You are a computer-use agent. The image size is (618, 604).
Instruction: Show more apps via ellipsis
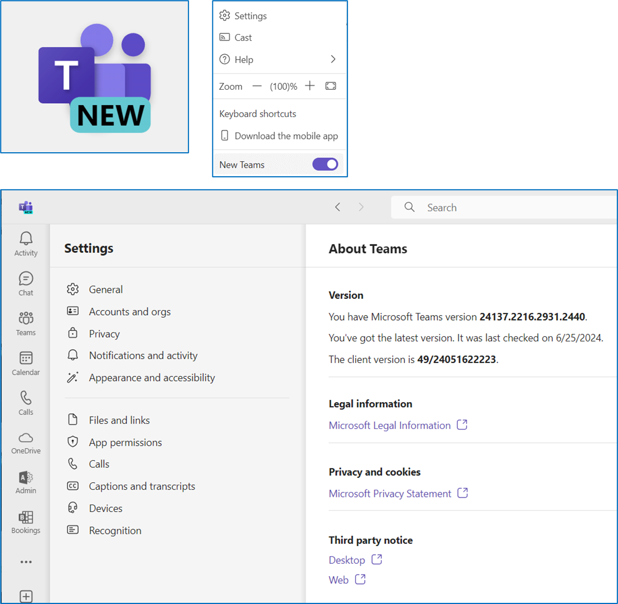(26, 562)
